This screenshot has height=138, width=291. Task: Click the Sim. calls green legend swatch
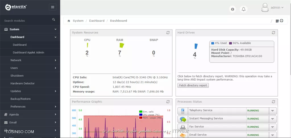click(141, 112)
